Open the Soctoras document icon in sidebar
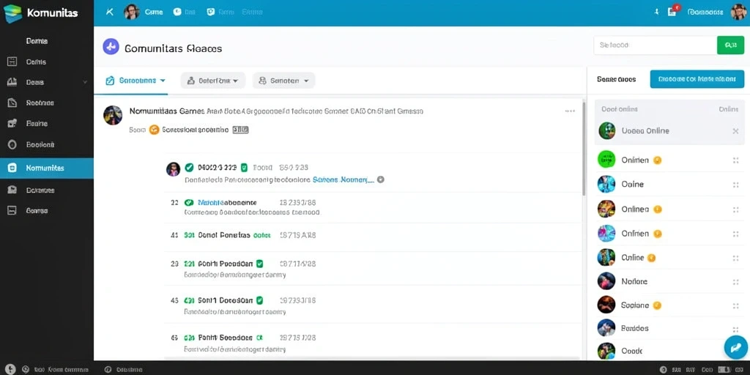Viewport: 750px width, 375px height. [12, 103]
